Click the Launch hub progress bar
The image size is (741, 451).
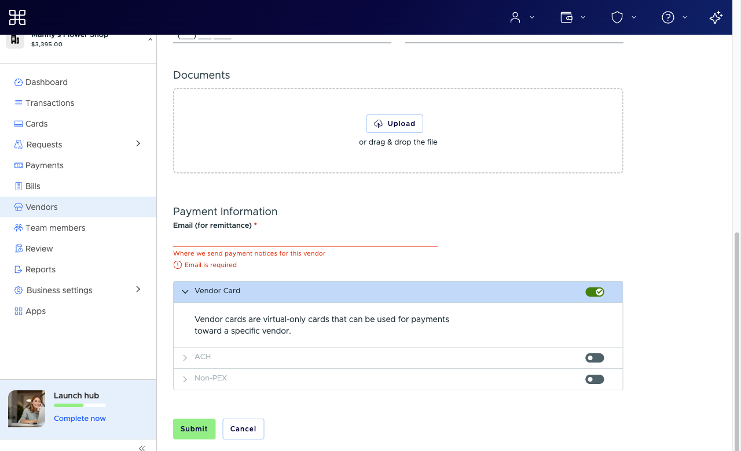[80, 405]
